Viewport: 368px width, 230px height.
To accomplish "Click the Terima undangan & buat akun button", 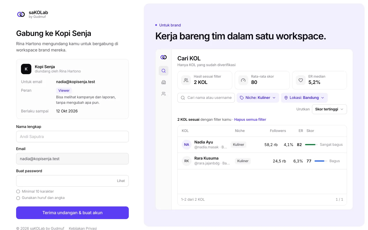I will [x=72, y=213].
